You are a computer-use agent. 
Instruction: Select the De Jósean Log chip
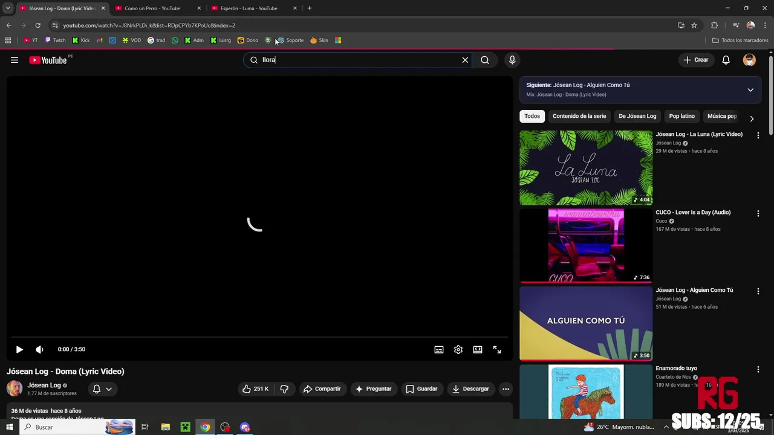[x=637, y=116]
